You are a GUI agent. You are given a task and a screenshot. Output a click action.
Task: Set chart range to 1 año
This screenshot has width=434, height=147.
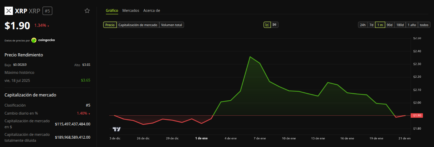click(412, 25)
